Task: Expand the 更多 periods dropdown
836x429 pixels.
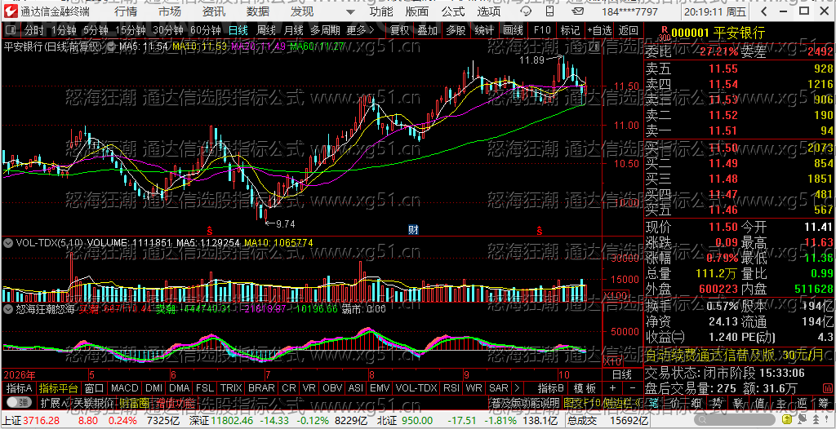Action: (x=360, y=30)
